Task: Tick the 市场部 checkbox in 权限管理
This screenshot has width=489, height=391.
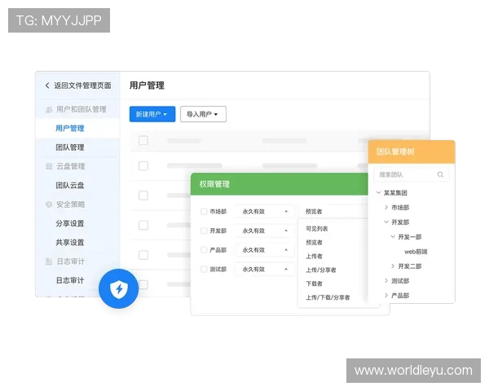Action: [204, 212]
